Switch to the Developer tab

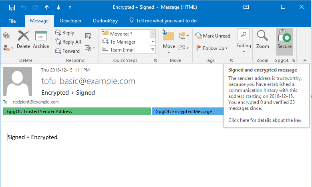(70, 21)
